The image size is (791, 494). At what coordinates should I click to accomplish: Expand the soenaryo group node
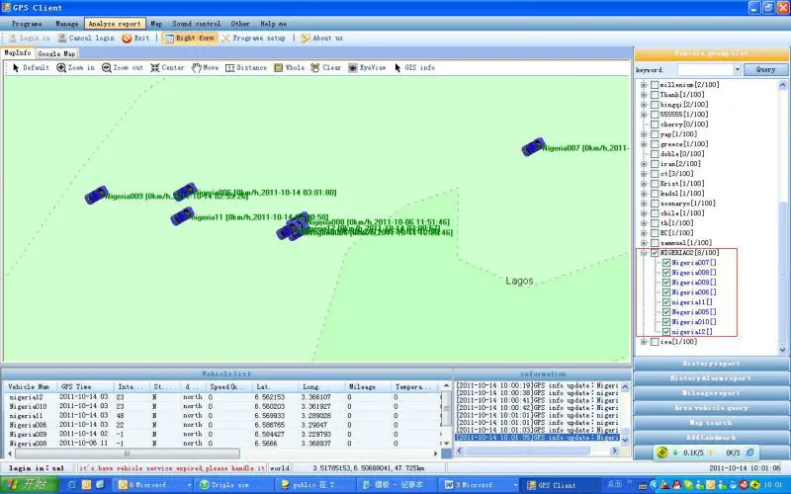644,204
